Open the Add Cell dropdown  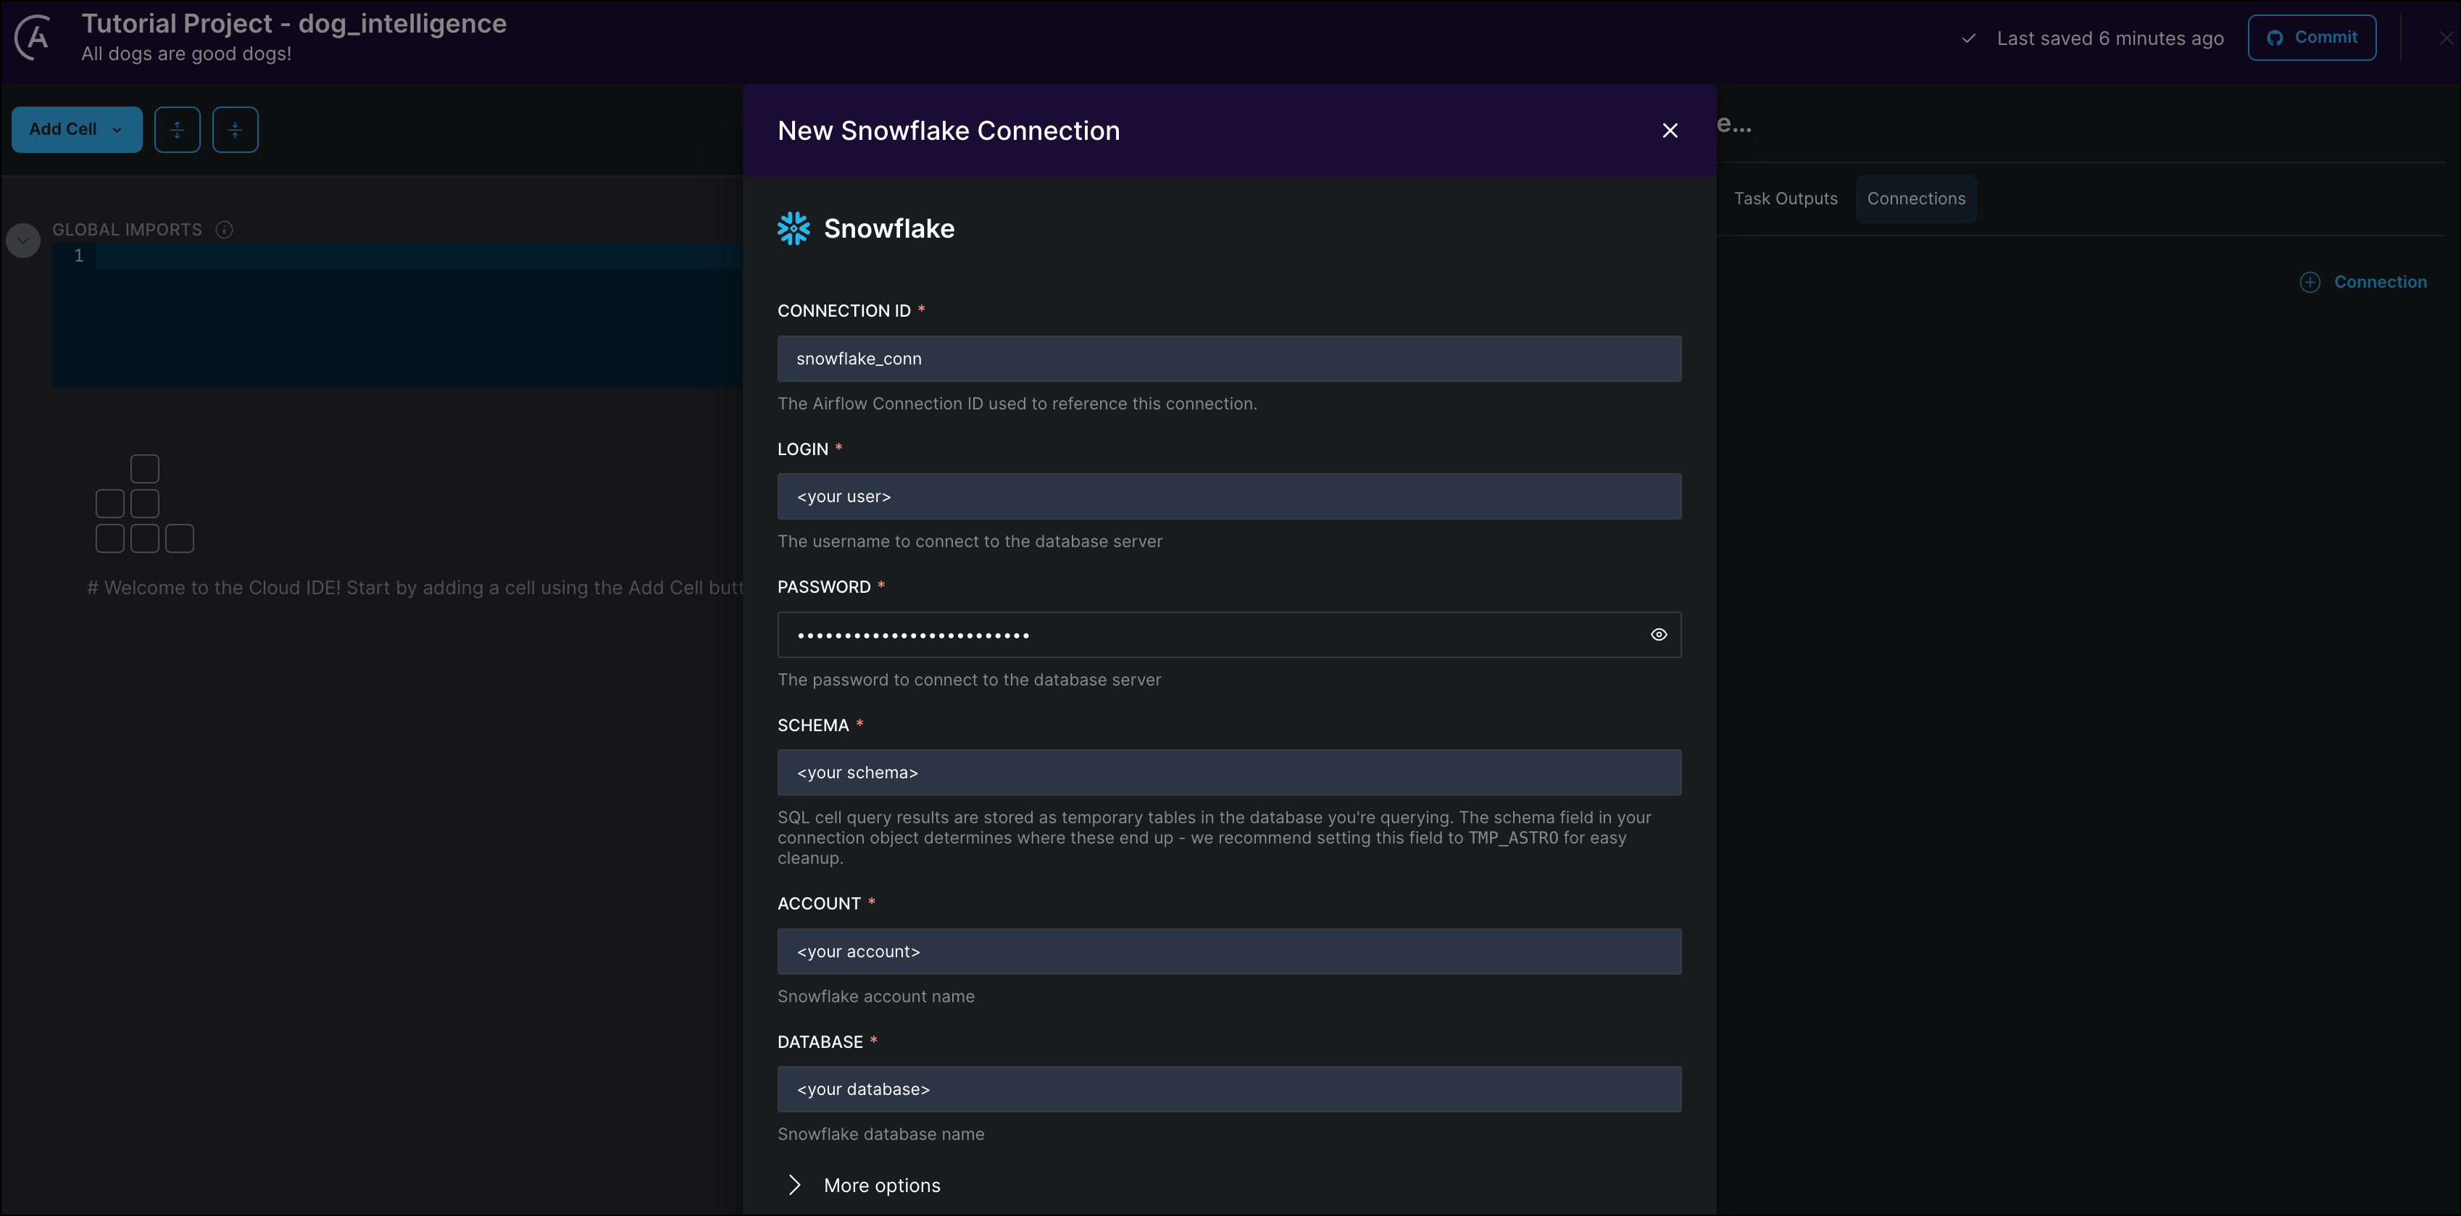coord(76,129)
